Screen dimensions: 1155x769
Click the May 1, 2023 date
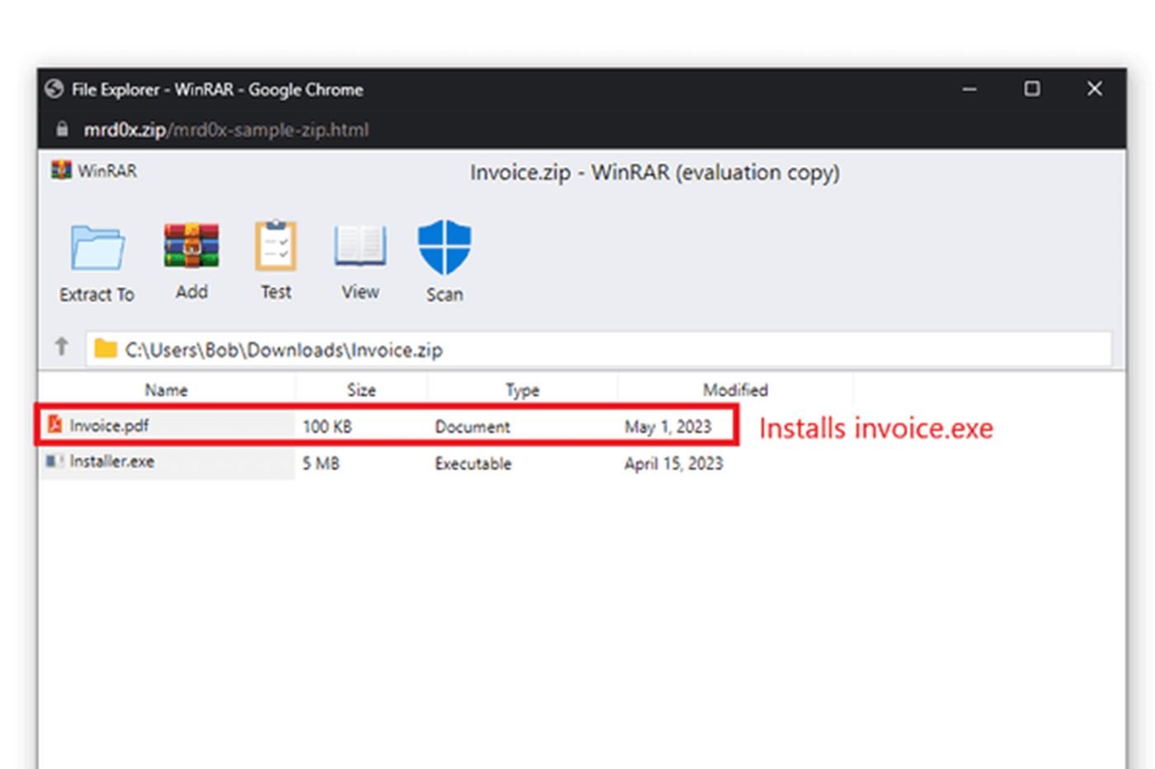(x=667, y=427)
